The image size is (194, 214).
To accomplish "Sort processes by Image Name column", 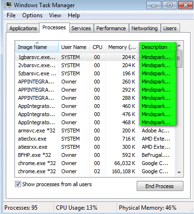I will (x=37, y=47).
